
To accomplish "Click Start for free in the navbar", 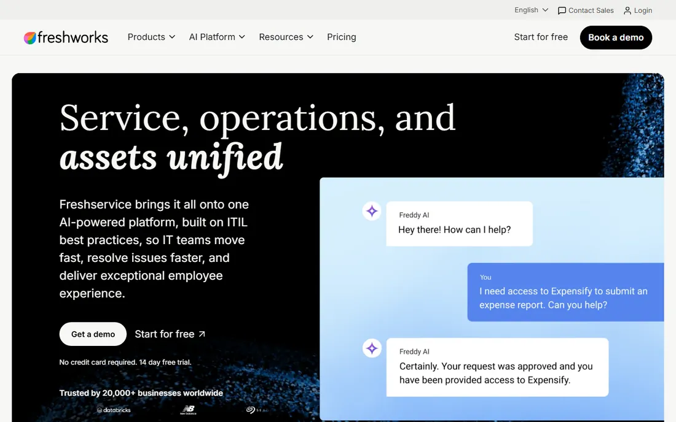I will click(x=541, y=37).
